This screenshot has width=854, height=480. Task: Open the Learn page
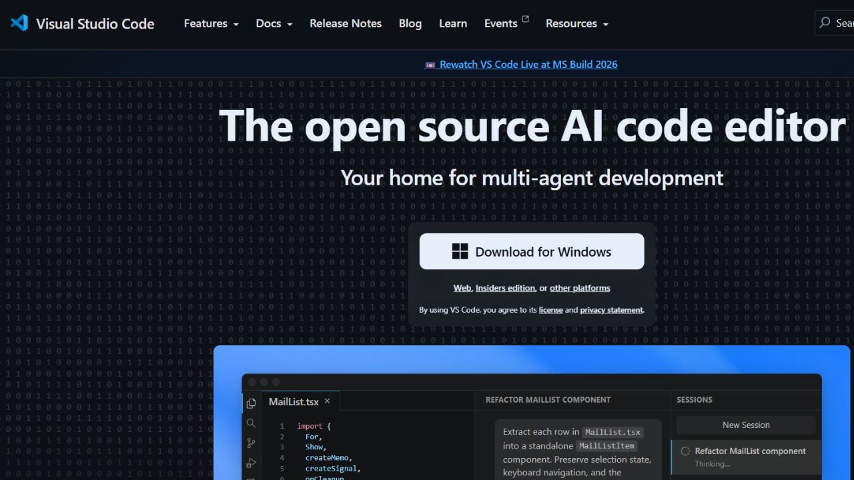point(453,23)
